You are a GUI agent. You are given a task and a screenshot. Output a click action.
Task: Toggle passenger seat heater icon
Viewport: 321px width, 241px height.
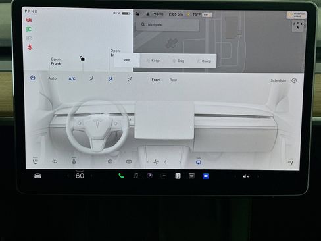290,163
